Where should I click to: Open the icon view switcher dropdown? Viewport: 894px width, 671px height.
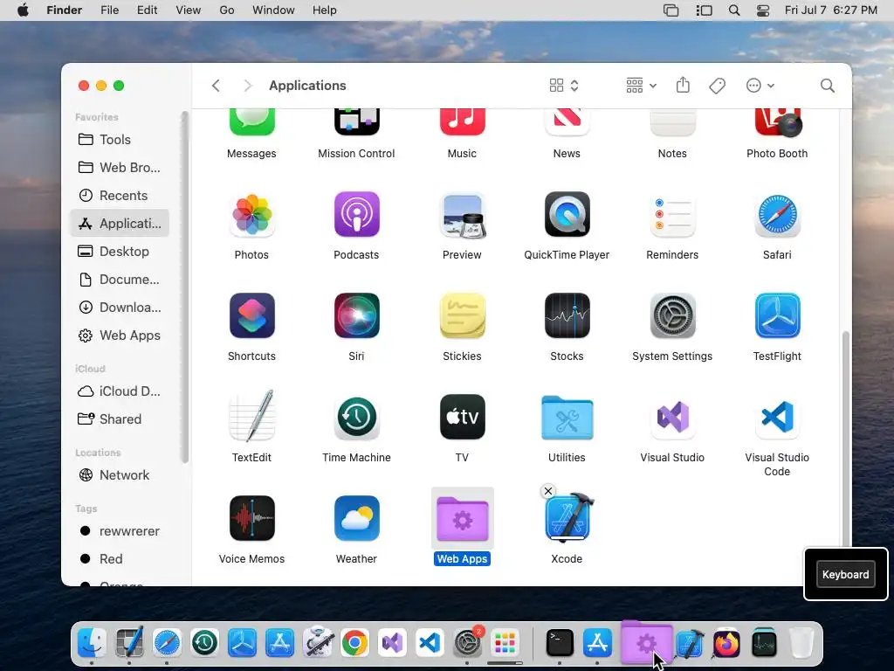(x=564, y=86)
